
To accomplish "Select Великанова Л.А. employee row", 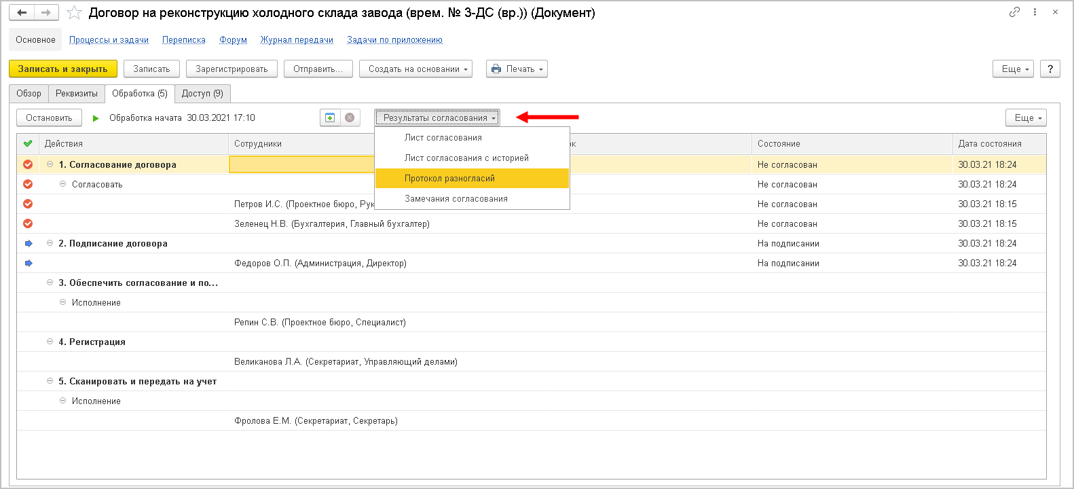I will tap(346, 361).
